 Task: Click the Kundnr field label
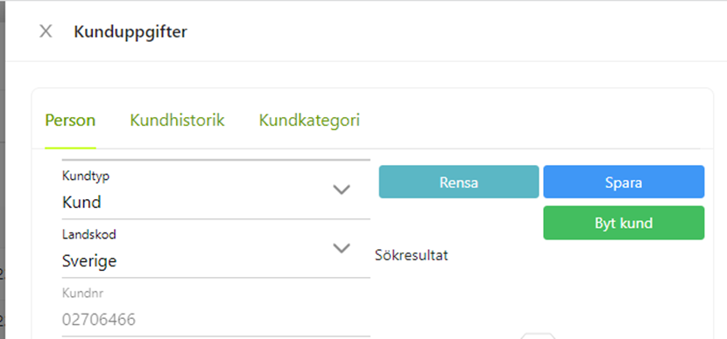tap(82, 294)
